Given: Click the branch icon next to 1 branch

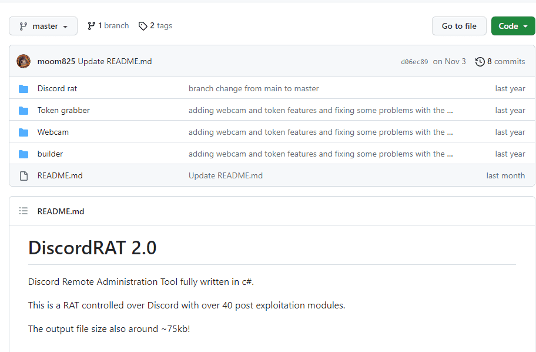Looking at the screenshot, I should pos(91,26).
